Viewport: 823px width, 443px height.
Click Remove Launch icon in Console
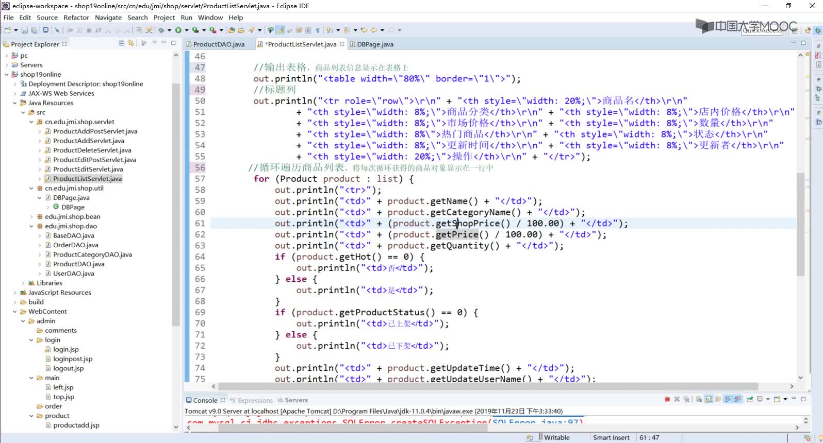[677, 399]
